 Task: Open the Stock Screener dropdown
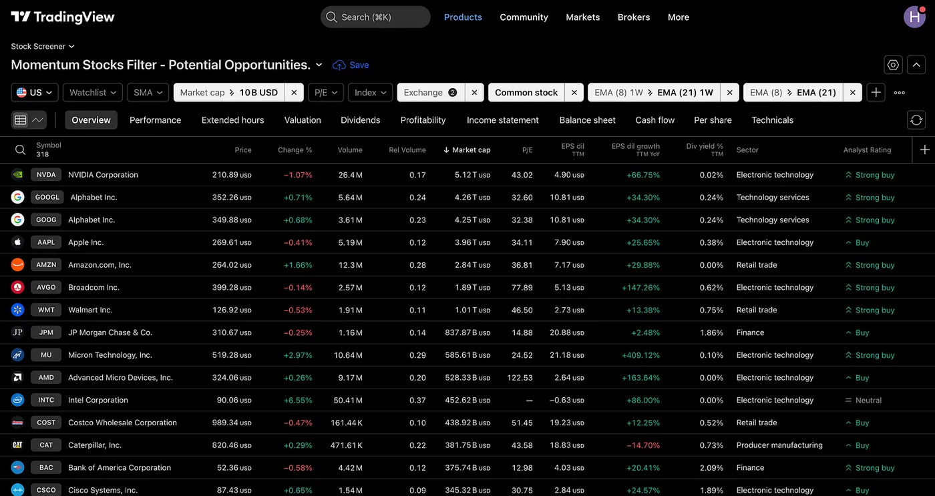coord(43,46)
